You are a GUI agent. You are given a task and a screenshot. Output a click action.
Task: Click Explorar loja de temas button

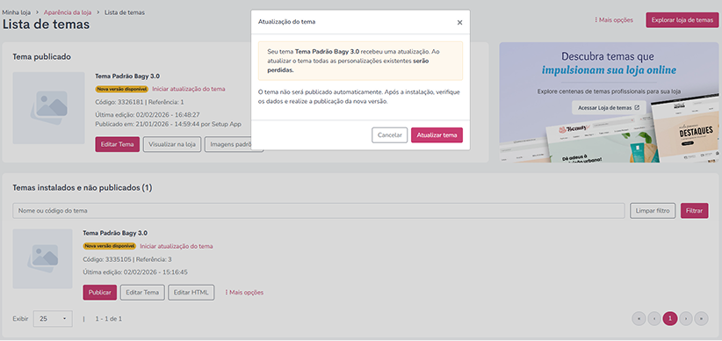[x=682, y=20]
